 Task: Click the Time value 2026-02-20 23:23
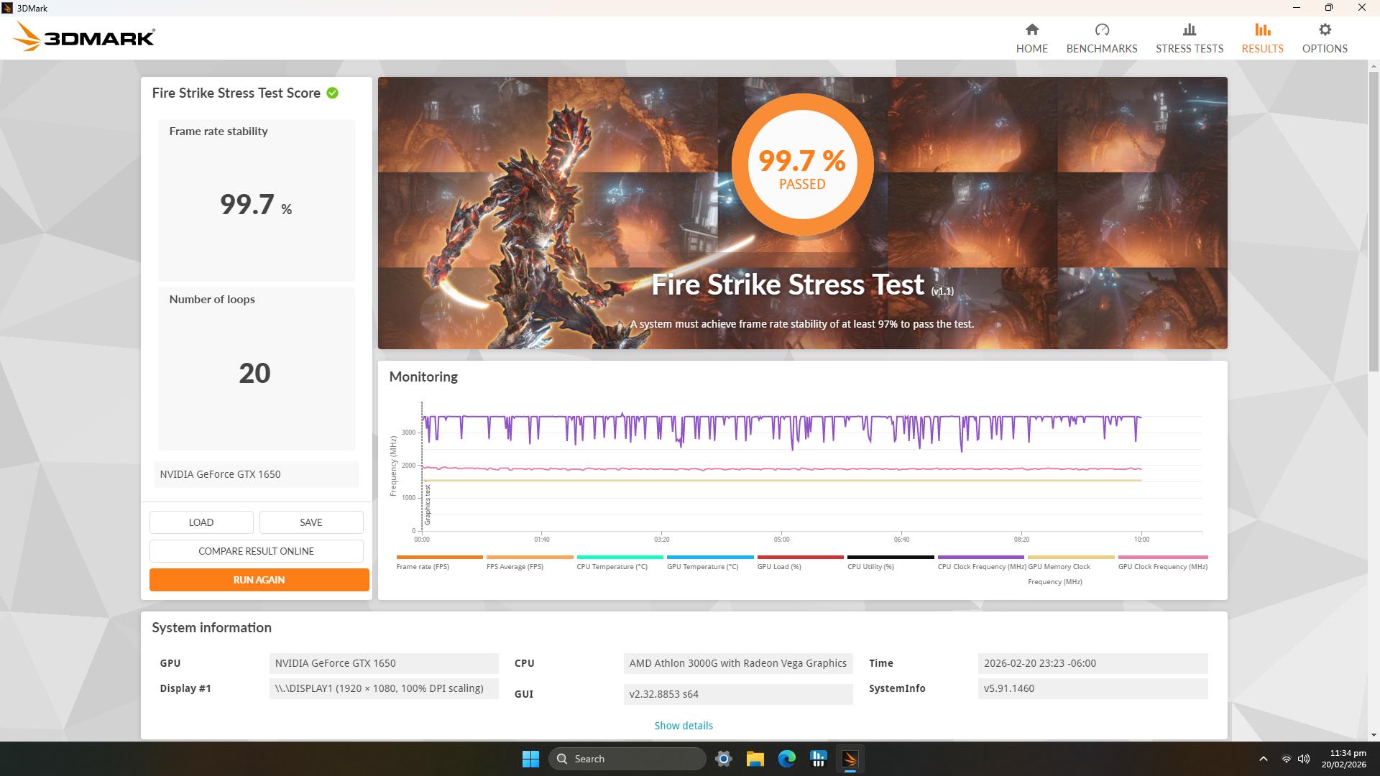coord(1092,663)
